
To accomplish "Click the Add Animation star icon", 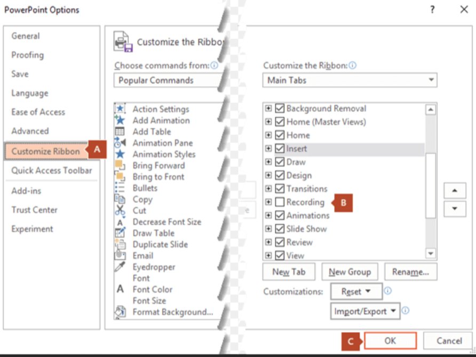I will click(x=120, y=120).
